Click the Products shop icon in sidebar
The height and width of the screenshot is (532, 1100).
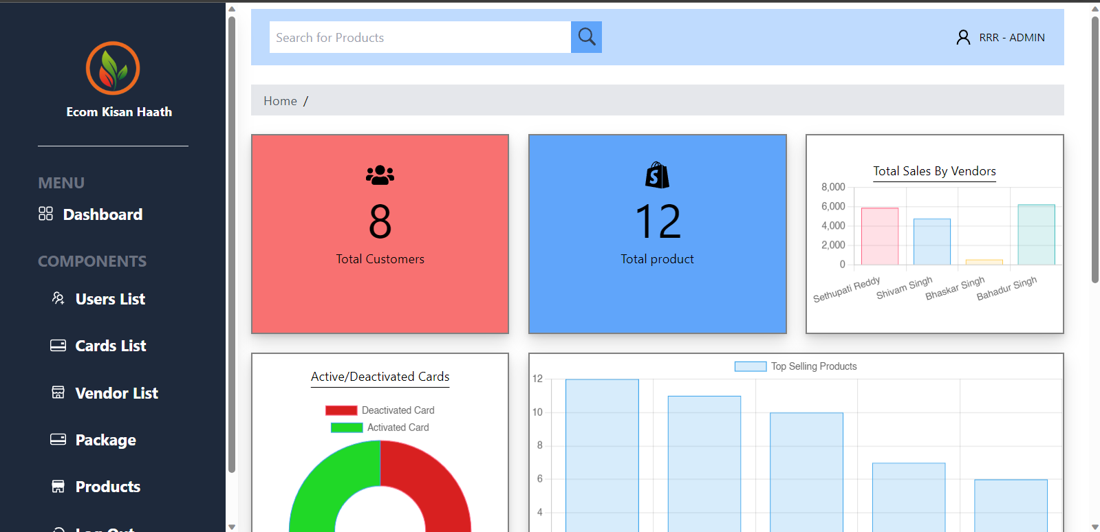tap(58, 486)
